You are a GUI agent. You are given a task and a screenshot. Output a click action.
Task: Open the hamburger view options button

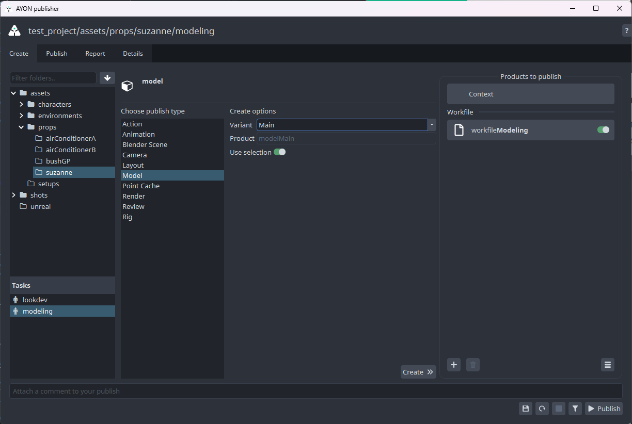click(608, 365)
